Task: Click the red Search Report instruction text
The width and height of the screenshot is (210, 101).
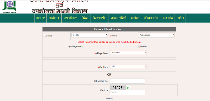Action: (x=109, y=42)
